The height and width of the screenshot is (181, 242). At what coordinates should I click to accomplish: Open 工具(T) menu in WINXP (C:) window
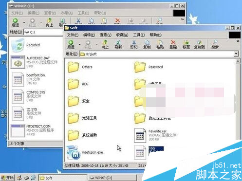coord(83,13)
